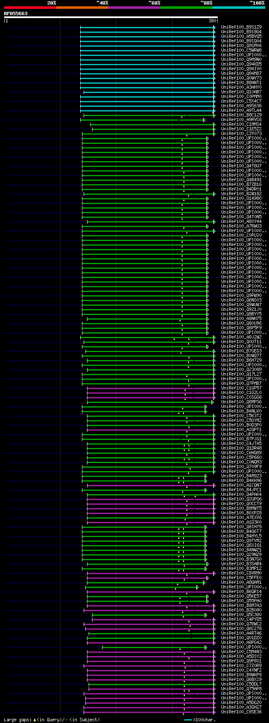The height and width of the screenshot is (723, 269).
Task: Select the label UniRef100_Q9PW90
Action: 241,295
